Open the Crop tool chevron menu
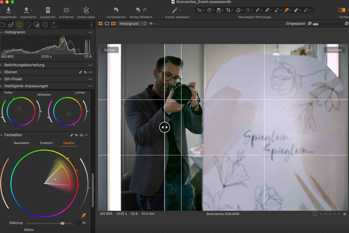This screenshot has width=349, height=233. click(232, 10)
